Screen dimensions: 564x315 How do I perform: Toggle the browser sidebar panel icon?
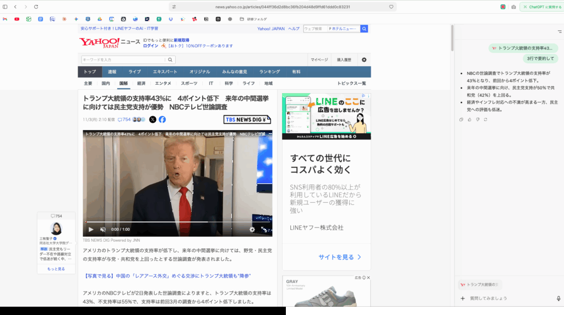(5, 7)
